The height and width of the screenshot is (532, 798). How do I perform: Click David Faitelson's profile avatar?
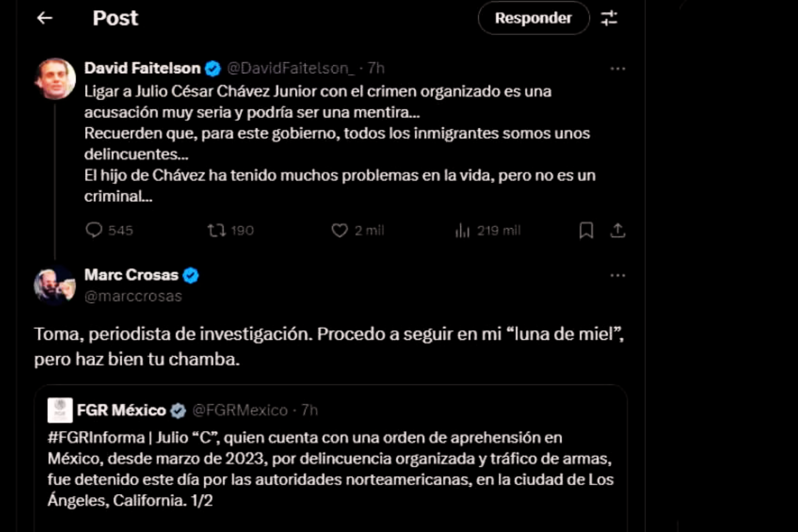click(x=56, y=79)
